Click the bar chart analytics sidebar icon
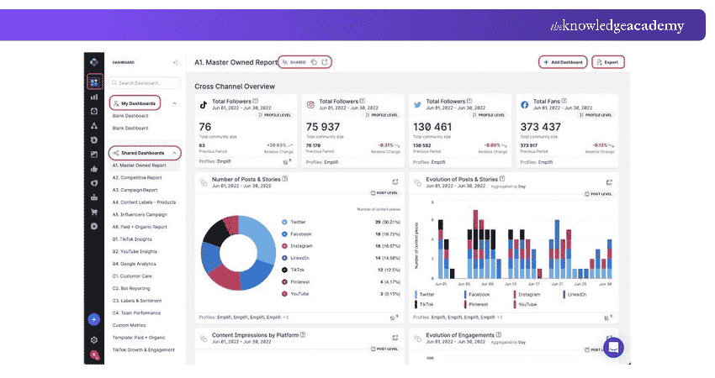 [94, 97]
